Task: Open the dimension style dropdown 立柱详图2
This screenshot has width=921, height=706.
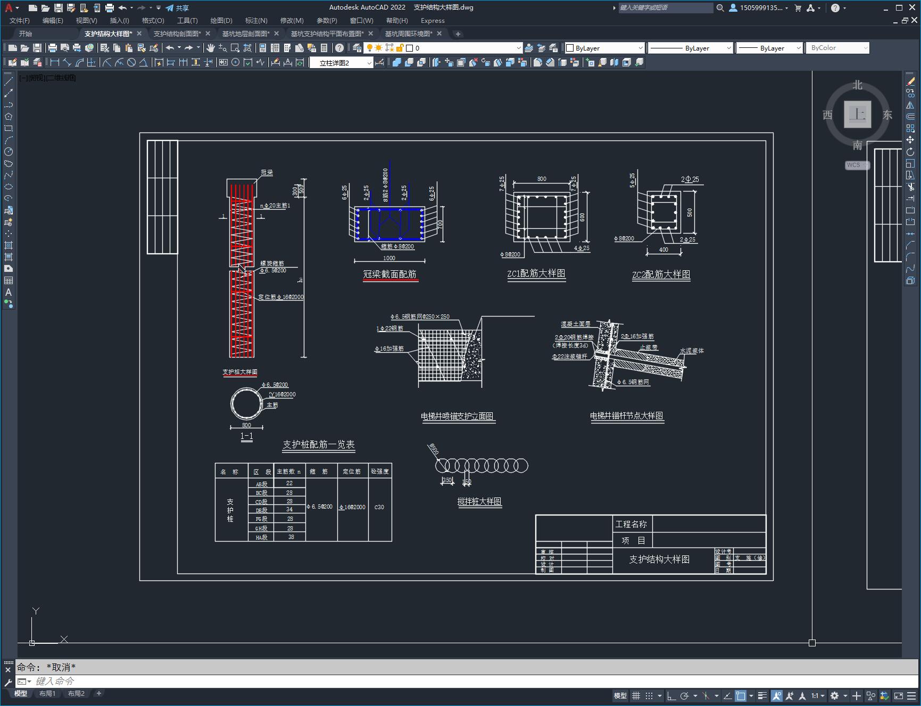Action: pyautogui.click(x=342, y=63)
